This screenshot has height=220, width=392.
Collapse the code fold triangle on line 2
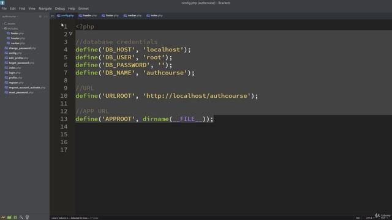click(71, 34)
